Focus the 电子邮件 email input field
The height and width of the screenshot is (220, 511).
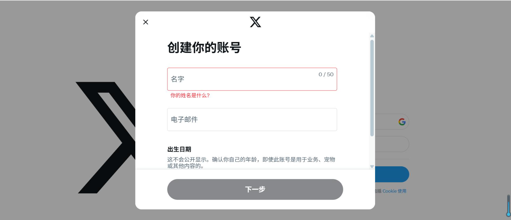252,119
